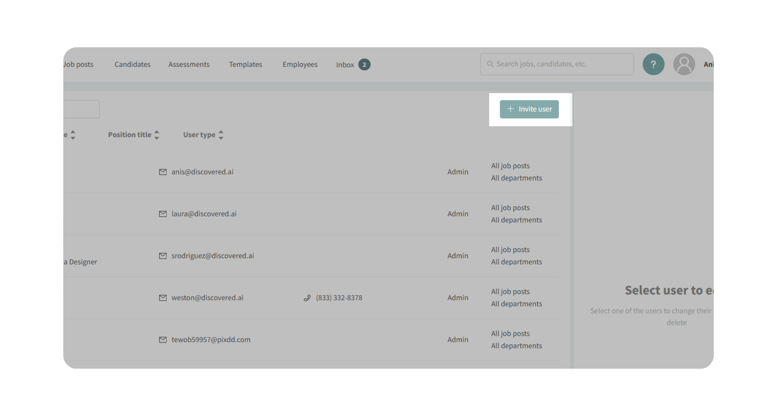Select email laura@discovered.ai
The height and width of the screenshot is (416, 777).
(204, 214)
